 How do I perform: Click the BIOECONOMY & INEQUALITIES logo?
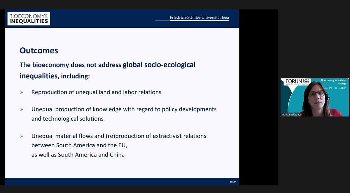28,18
